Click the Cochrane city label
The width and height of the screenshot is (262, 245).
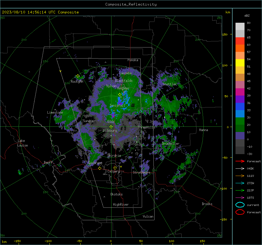[95, 163]
